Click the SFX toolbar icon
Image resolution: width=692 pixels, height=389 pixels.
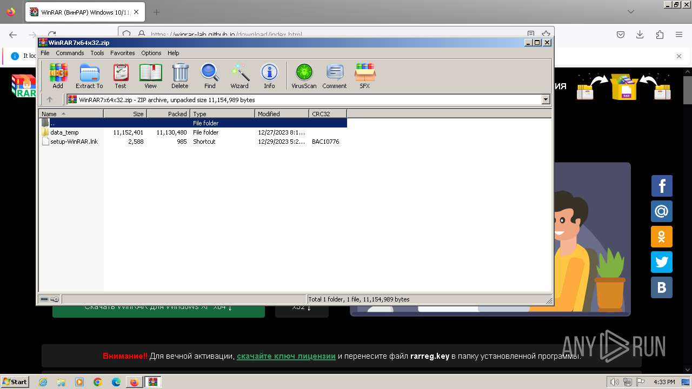coord(365,76)
